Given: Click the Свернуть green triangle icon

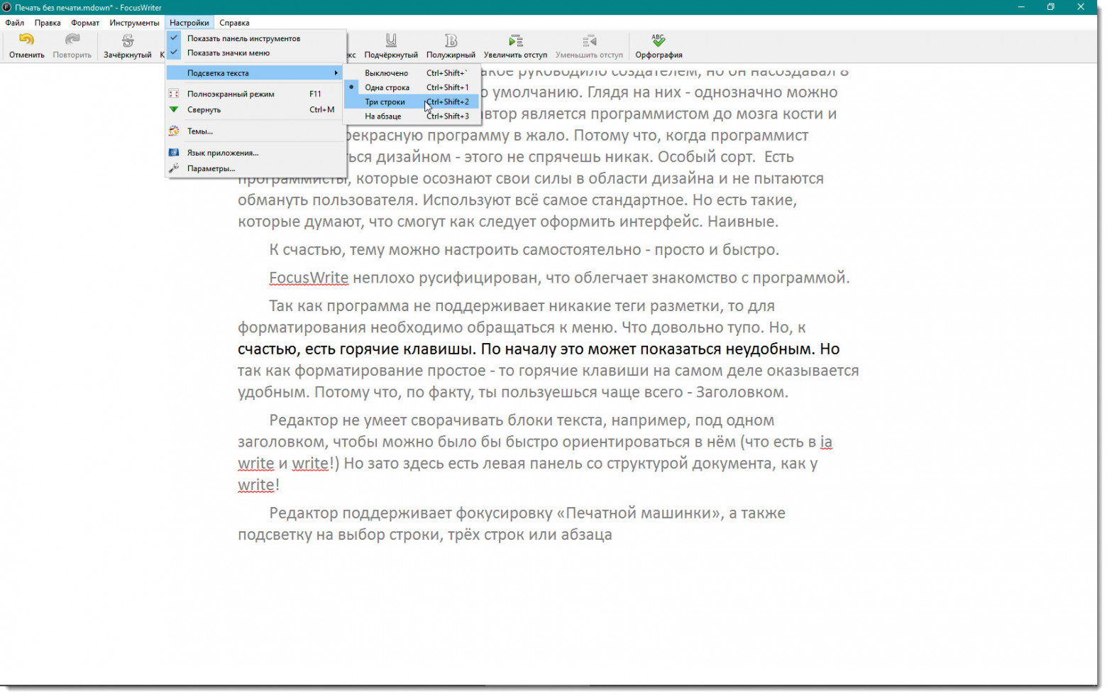Looking at the screenshot, I should (x=174, y=109).
